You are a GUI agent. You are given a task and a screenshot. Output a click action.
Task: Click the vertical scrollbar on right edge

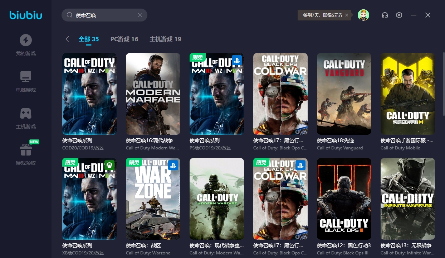[444, 84]
